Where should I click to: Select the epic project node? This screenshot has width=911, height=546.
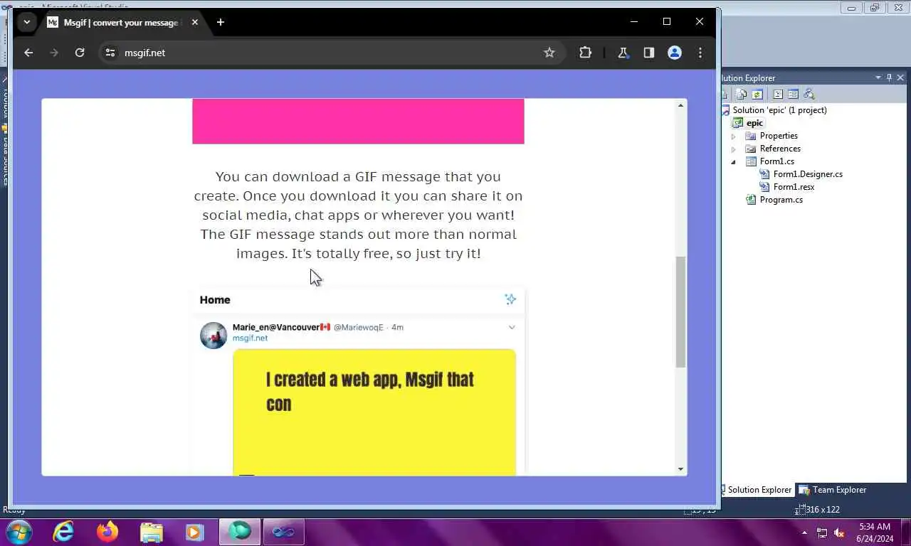754,123
